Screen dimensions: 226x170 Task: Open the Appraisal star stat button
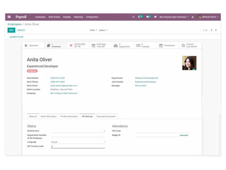(33, 45)
